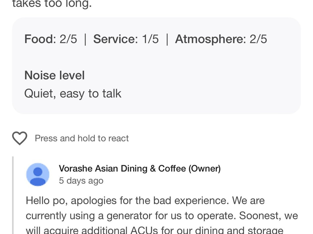Screen dimensions: 313x234
Task: Select the Service: 1/5 rating
Action: (126, 39)
